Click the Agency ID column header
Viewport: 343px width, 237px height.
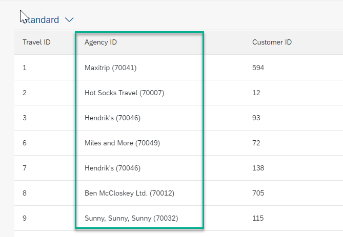coord(100,42)
